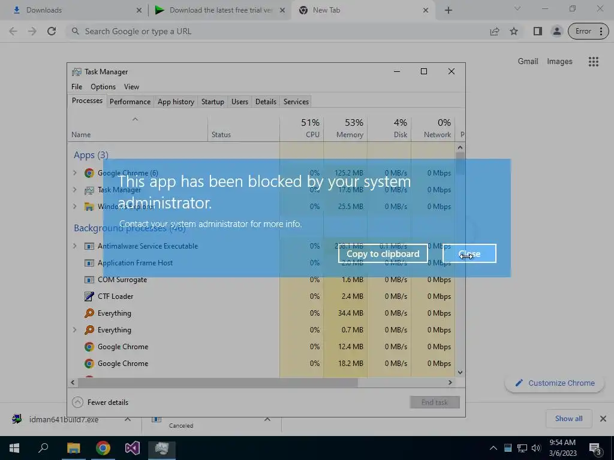Select the Processes tab
The height and width of the screenshot is (460, 614).
(87, 101)
